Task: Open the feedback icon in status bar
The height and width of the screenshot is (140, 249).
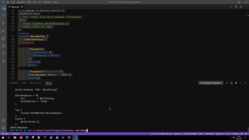Action: pyautogui.click(x=242, y=134)
